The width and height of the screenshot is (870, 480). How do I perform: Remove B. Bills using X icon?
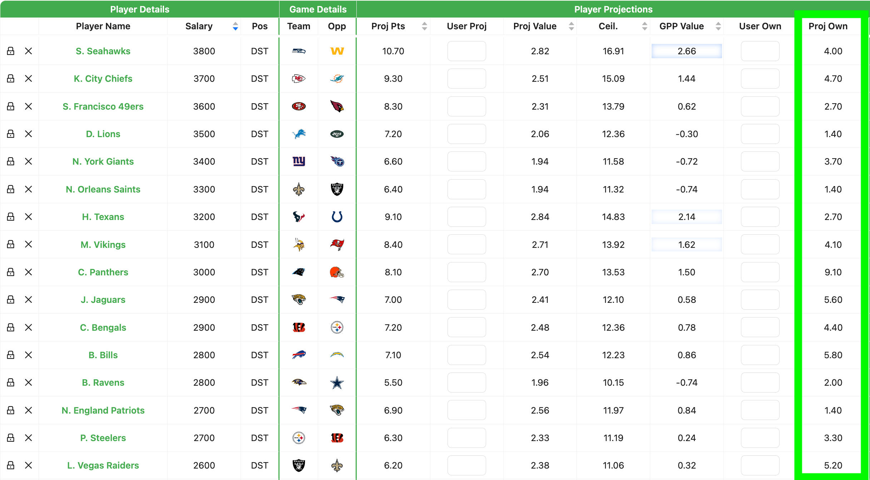pos(29,355)
